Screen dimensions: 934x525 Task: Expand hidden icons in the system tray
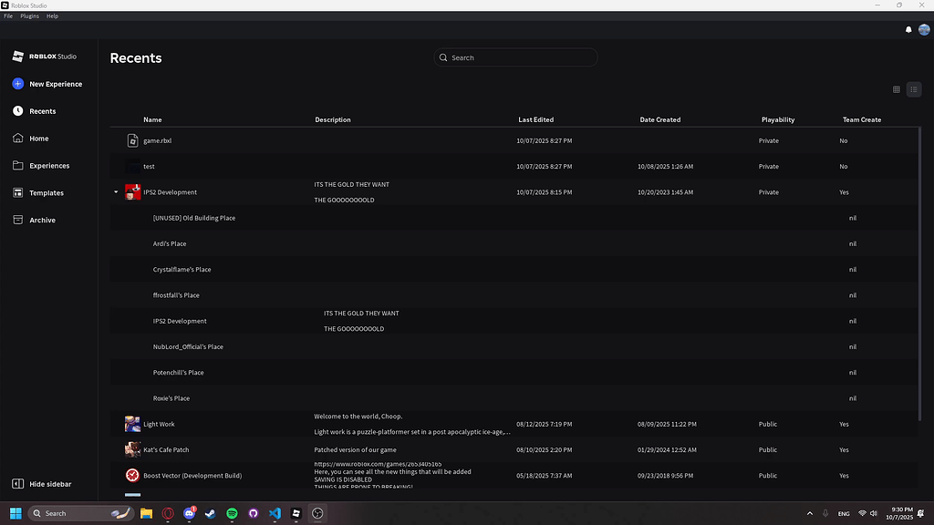click(809, 513)
